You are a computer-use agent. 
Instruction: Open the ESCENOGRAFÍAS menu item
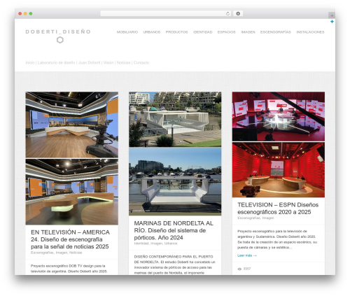point(276,32)
